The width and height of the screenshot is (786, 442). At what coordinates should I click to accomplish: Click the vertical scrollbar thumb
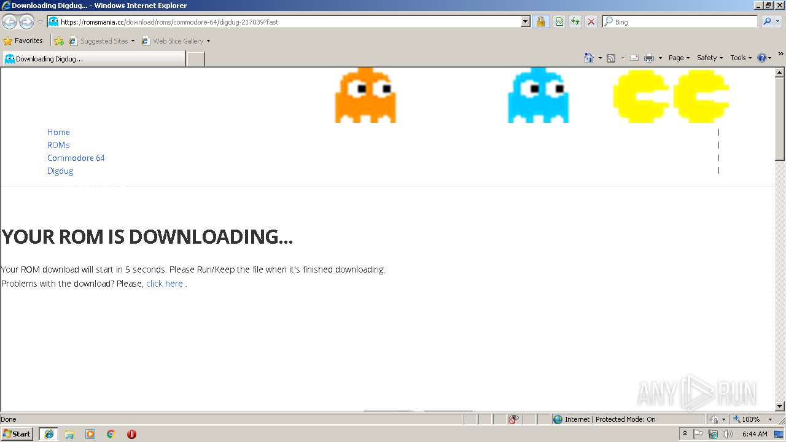(x=780, y=118)
